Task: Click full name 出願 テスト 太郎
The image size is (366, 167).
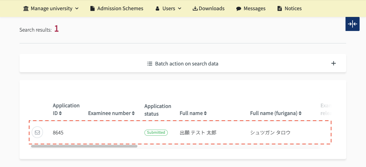Action: 198,133
